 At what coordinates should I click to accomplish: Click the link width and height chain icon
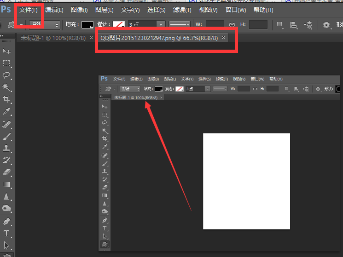232,25
